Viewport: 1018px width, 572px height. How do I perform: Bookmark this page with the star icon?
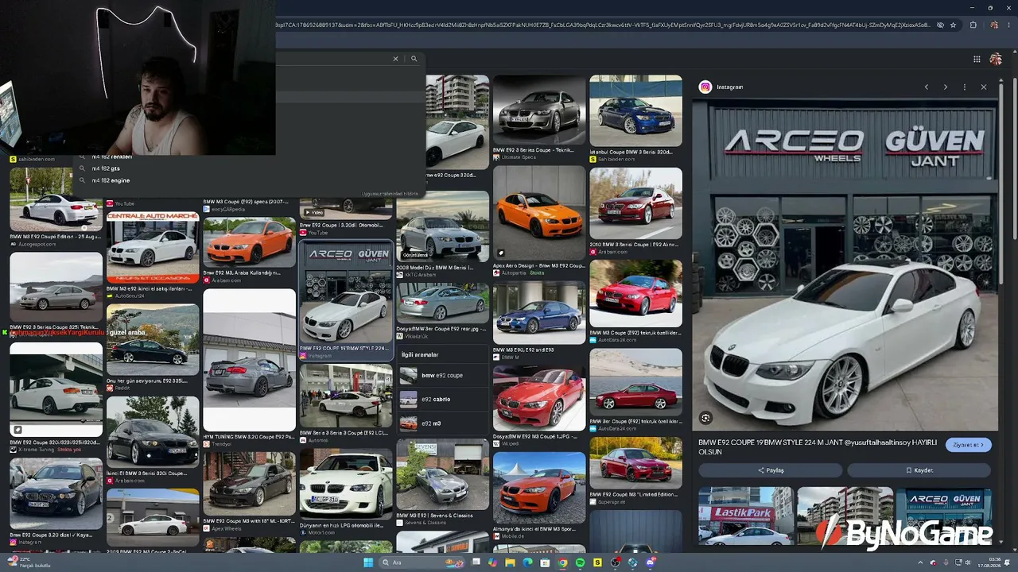point(953,25)
